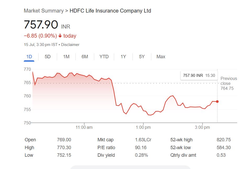Click the 11:00 am axis label
Screen dimensions: 251x169
coord(84,127)
